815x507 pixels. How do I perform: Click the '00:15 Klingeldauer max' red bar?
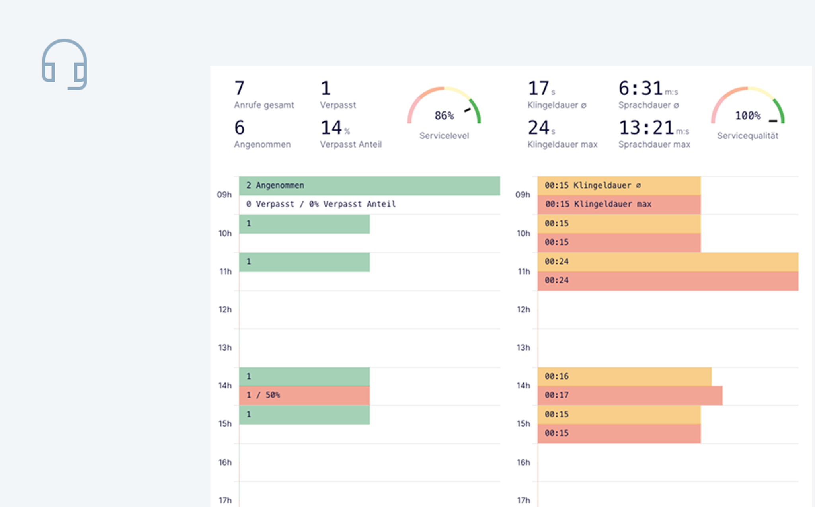point(619,204)
